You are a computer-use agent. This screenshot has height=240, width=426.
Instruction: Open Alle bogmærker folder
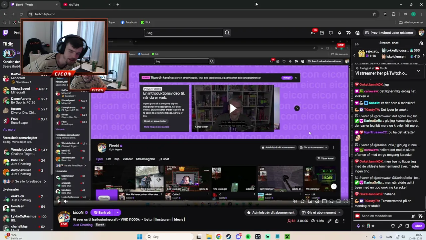411,22
